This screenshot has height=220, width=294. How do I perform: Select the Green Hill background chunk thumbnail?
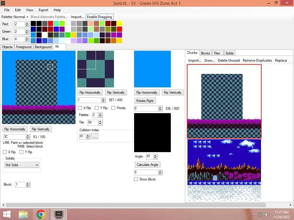coord(224,170)
